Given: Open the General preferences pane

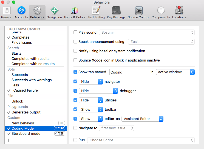Looking at the screenshot, I should click(x=7, y=13).
